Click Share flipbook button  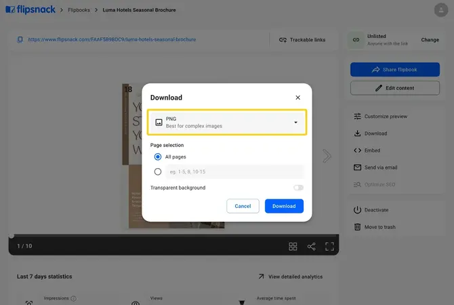(x=395, y=70)
